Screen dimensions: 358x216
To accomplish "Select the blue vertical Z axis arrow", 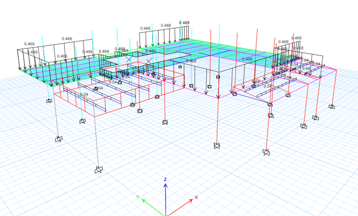I will 165,199.
